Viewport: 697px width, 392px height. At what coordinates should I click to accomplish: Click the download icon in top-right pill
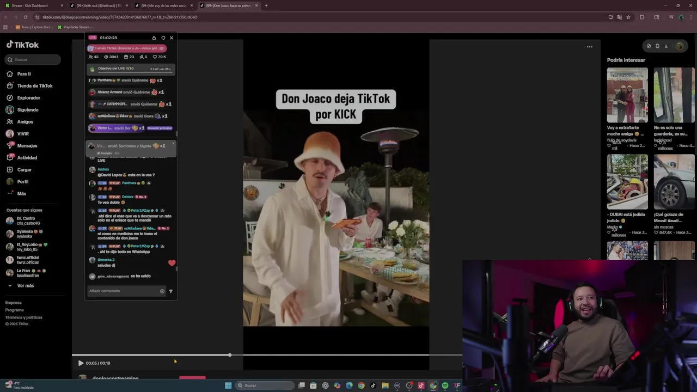666,46
